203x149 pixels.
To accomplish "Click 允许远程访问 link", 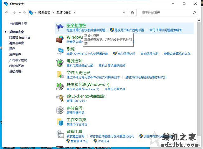I will pos(126,54).
